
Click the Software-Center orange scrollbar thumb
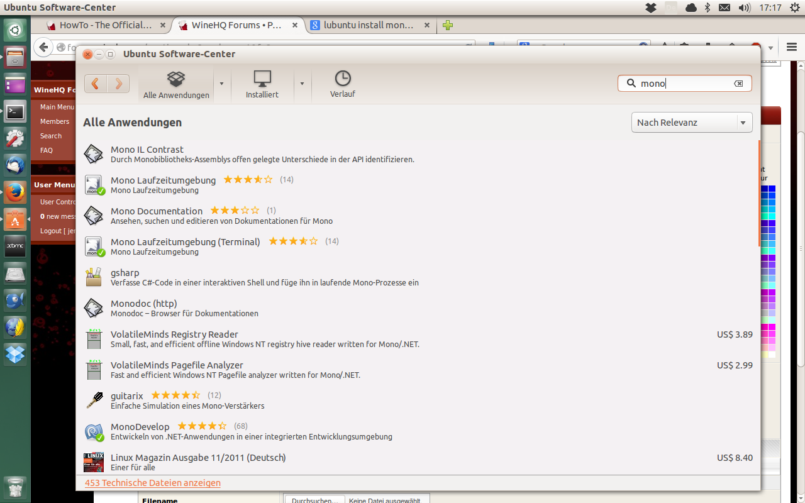click(758, 192)
